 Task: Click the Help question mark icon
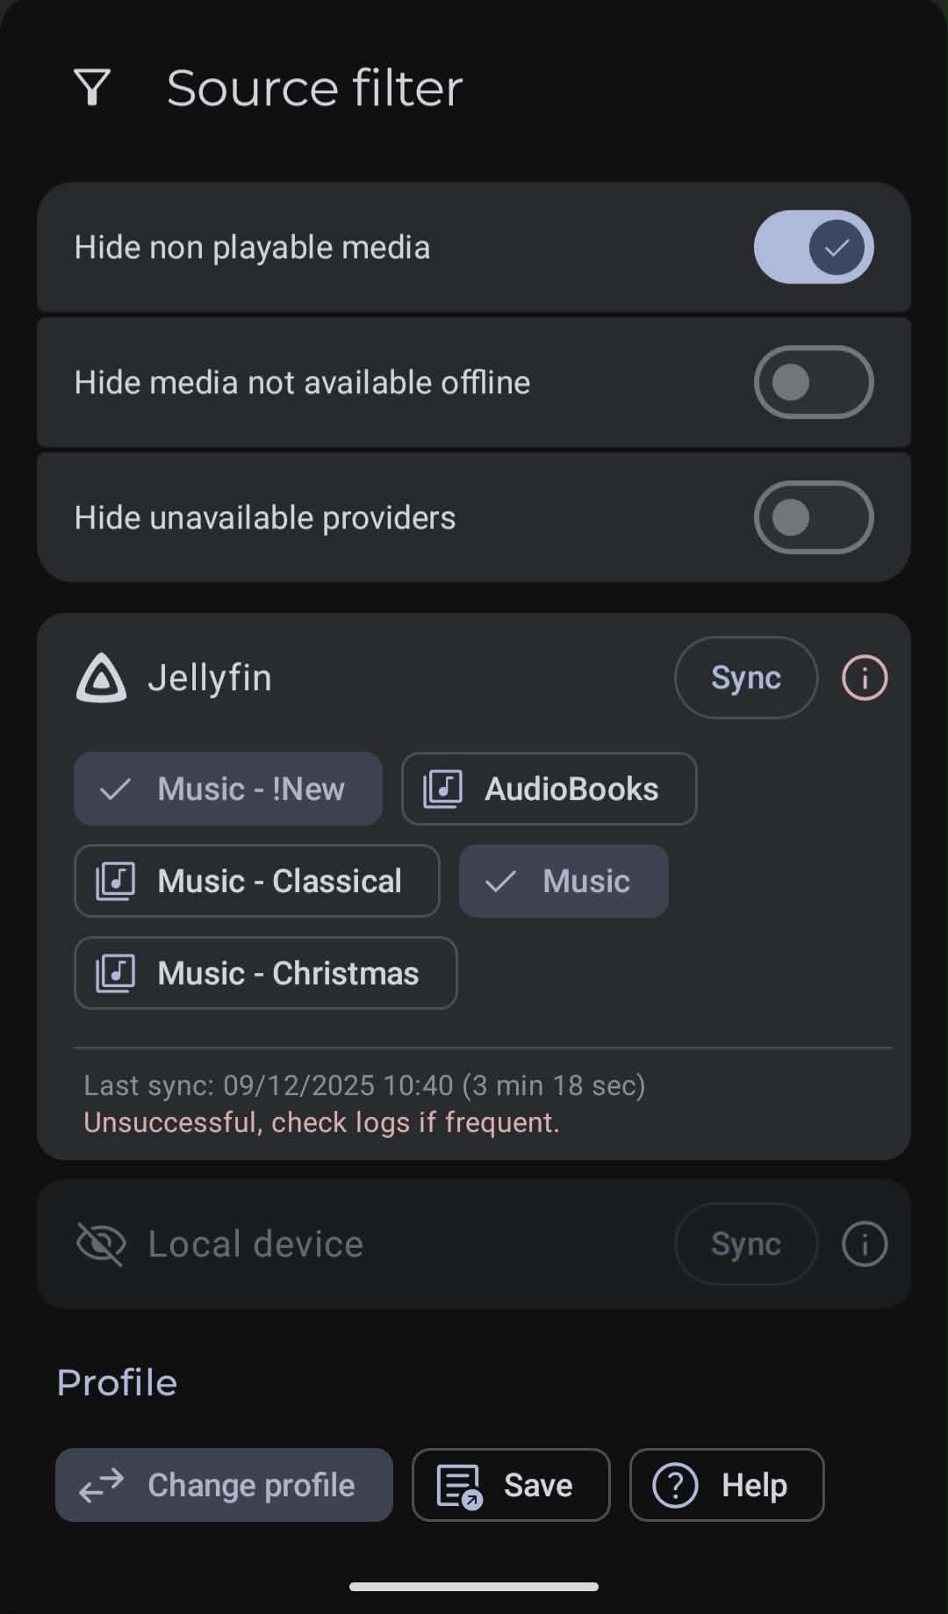tap(675, 1485)
